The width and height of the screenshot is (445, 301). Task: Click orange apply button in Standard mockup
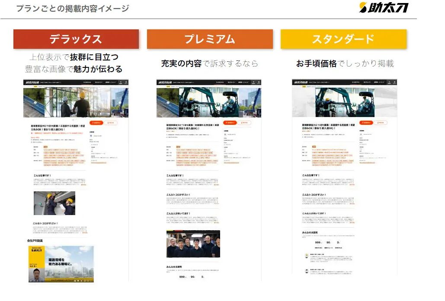(x=366, y=123)
